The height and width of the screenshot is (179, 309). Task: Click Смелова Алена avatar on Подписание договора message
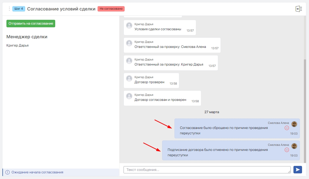[294, 146]
